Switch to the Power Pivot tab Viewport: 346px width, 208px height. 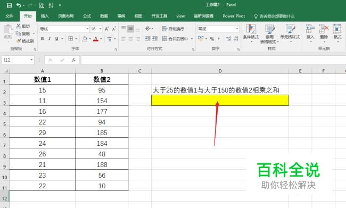[234, 16]
